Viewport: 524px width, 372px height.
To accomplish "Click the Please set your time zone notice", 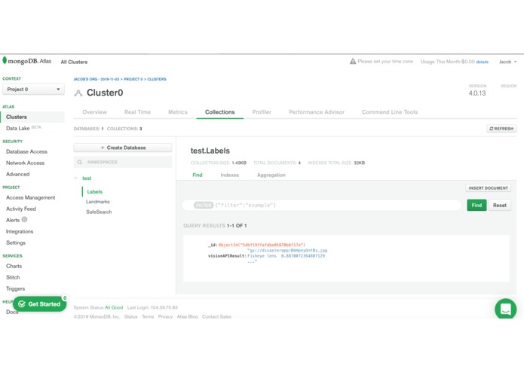I will click(385, 62).
